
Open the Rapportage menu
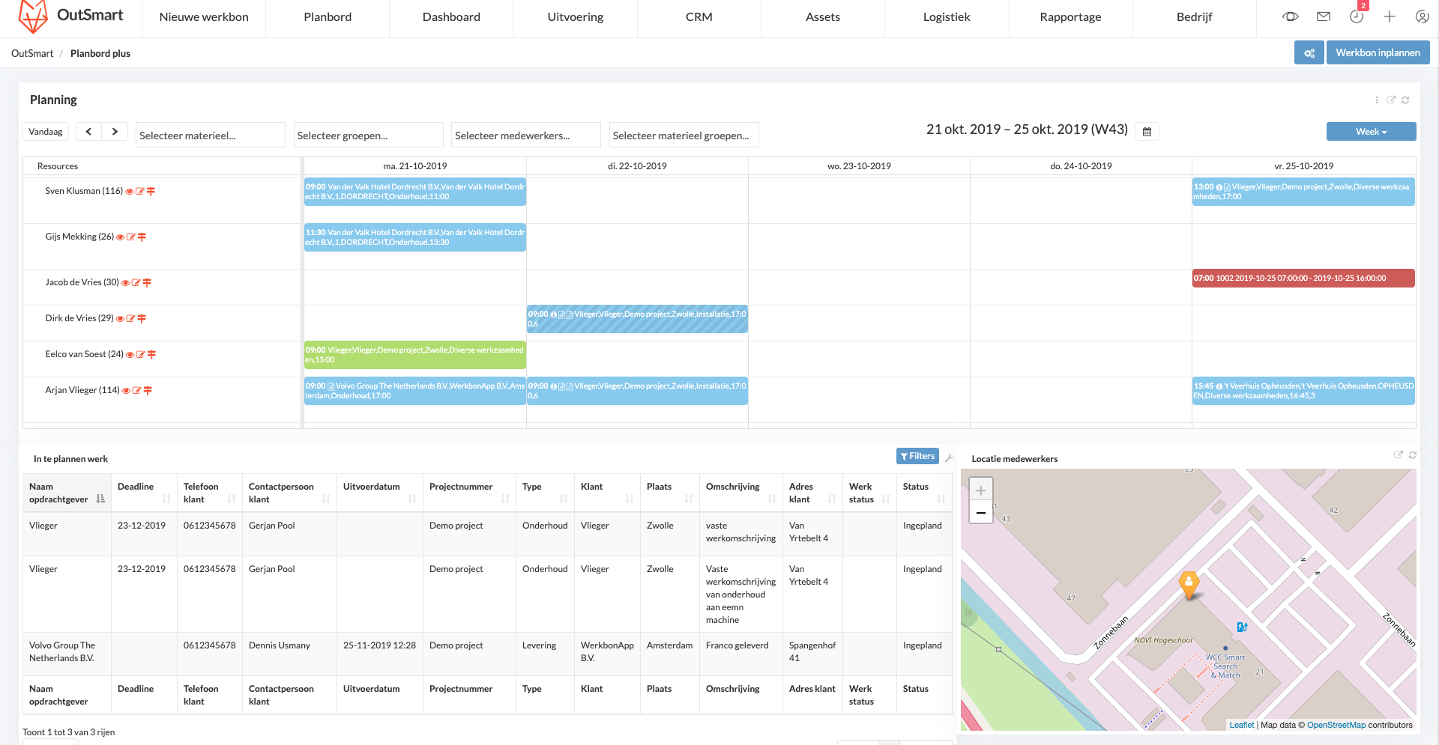point(1070,17)
